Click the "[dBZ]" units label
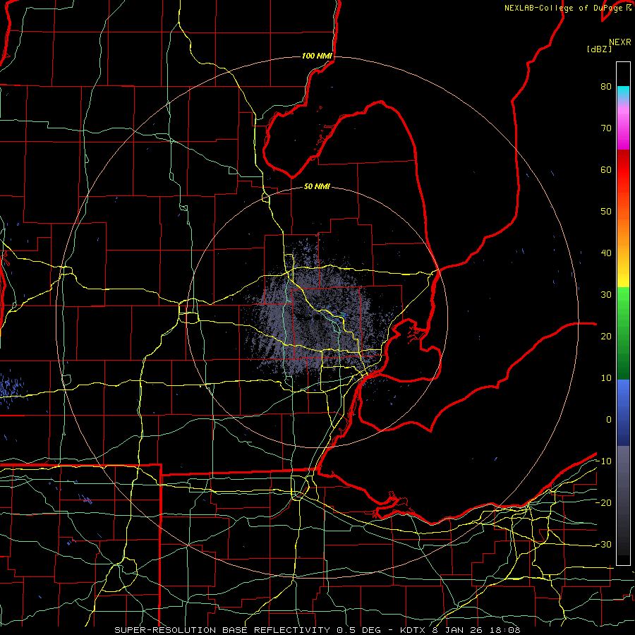Viewport: 635px width, 635px height. (x=599, y=49)
